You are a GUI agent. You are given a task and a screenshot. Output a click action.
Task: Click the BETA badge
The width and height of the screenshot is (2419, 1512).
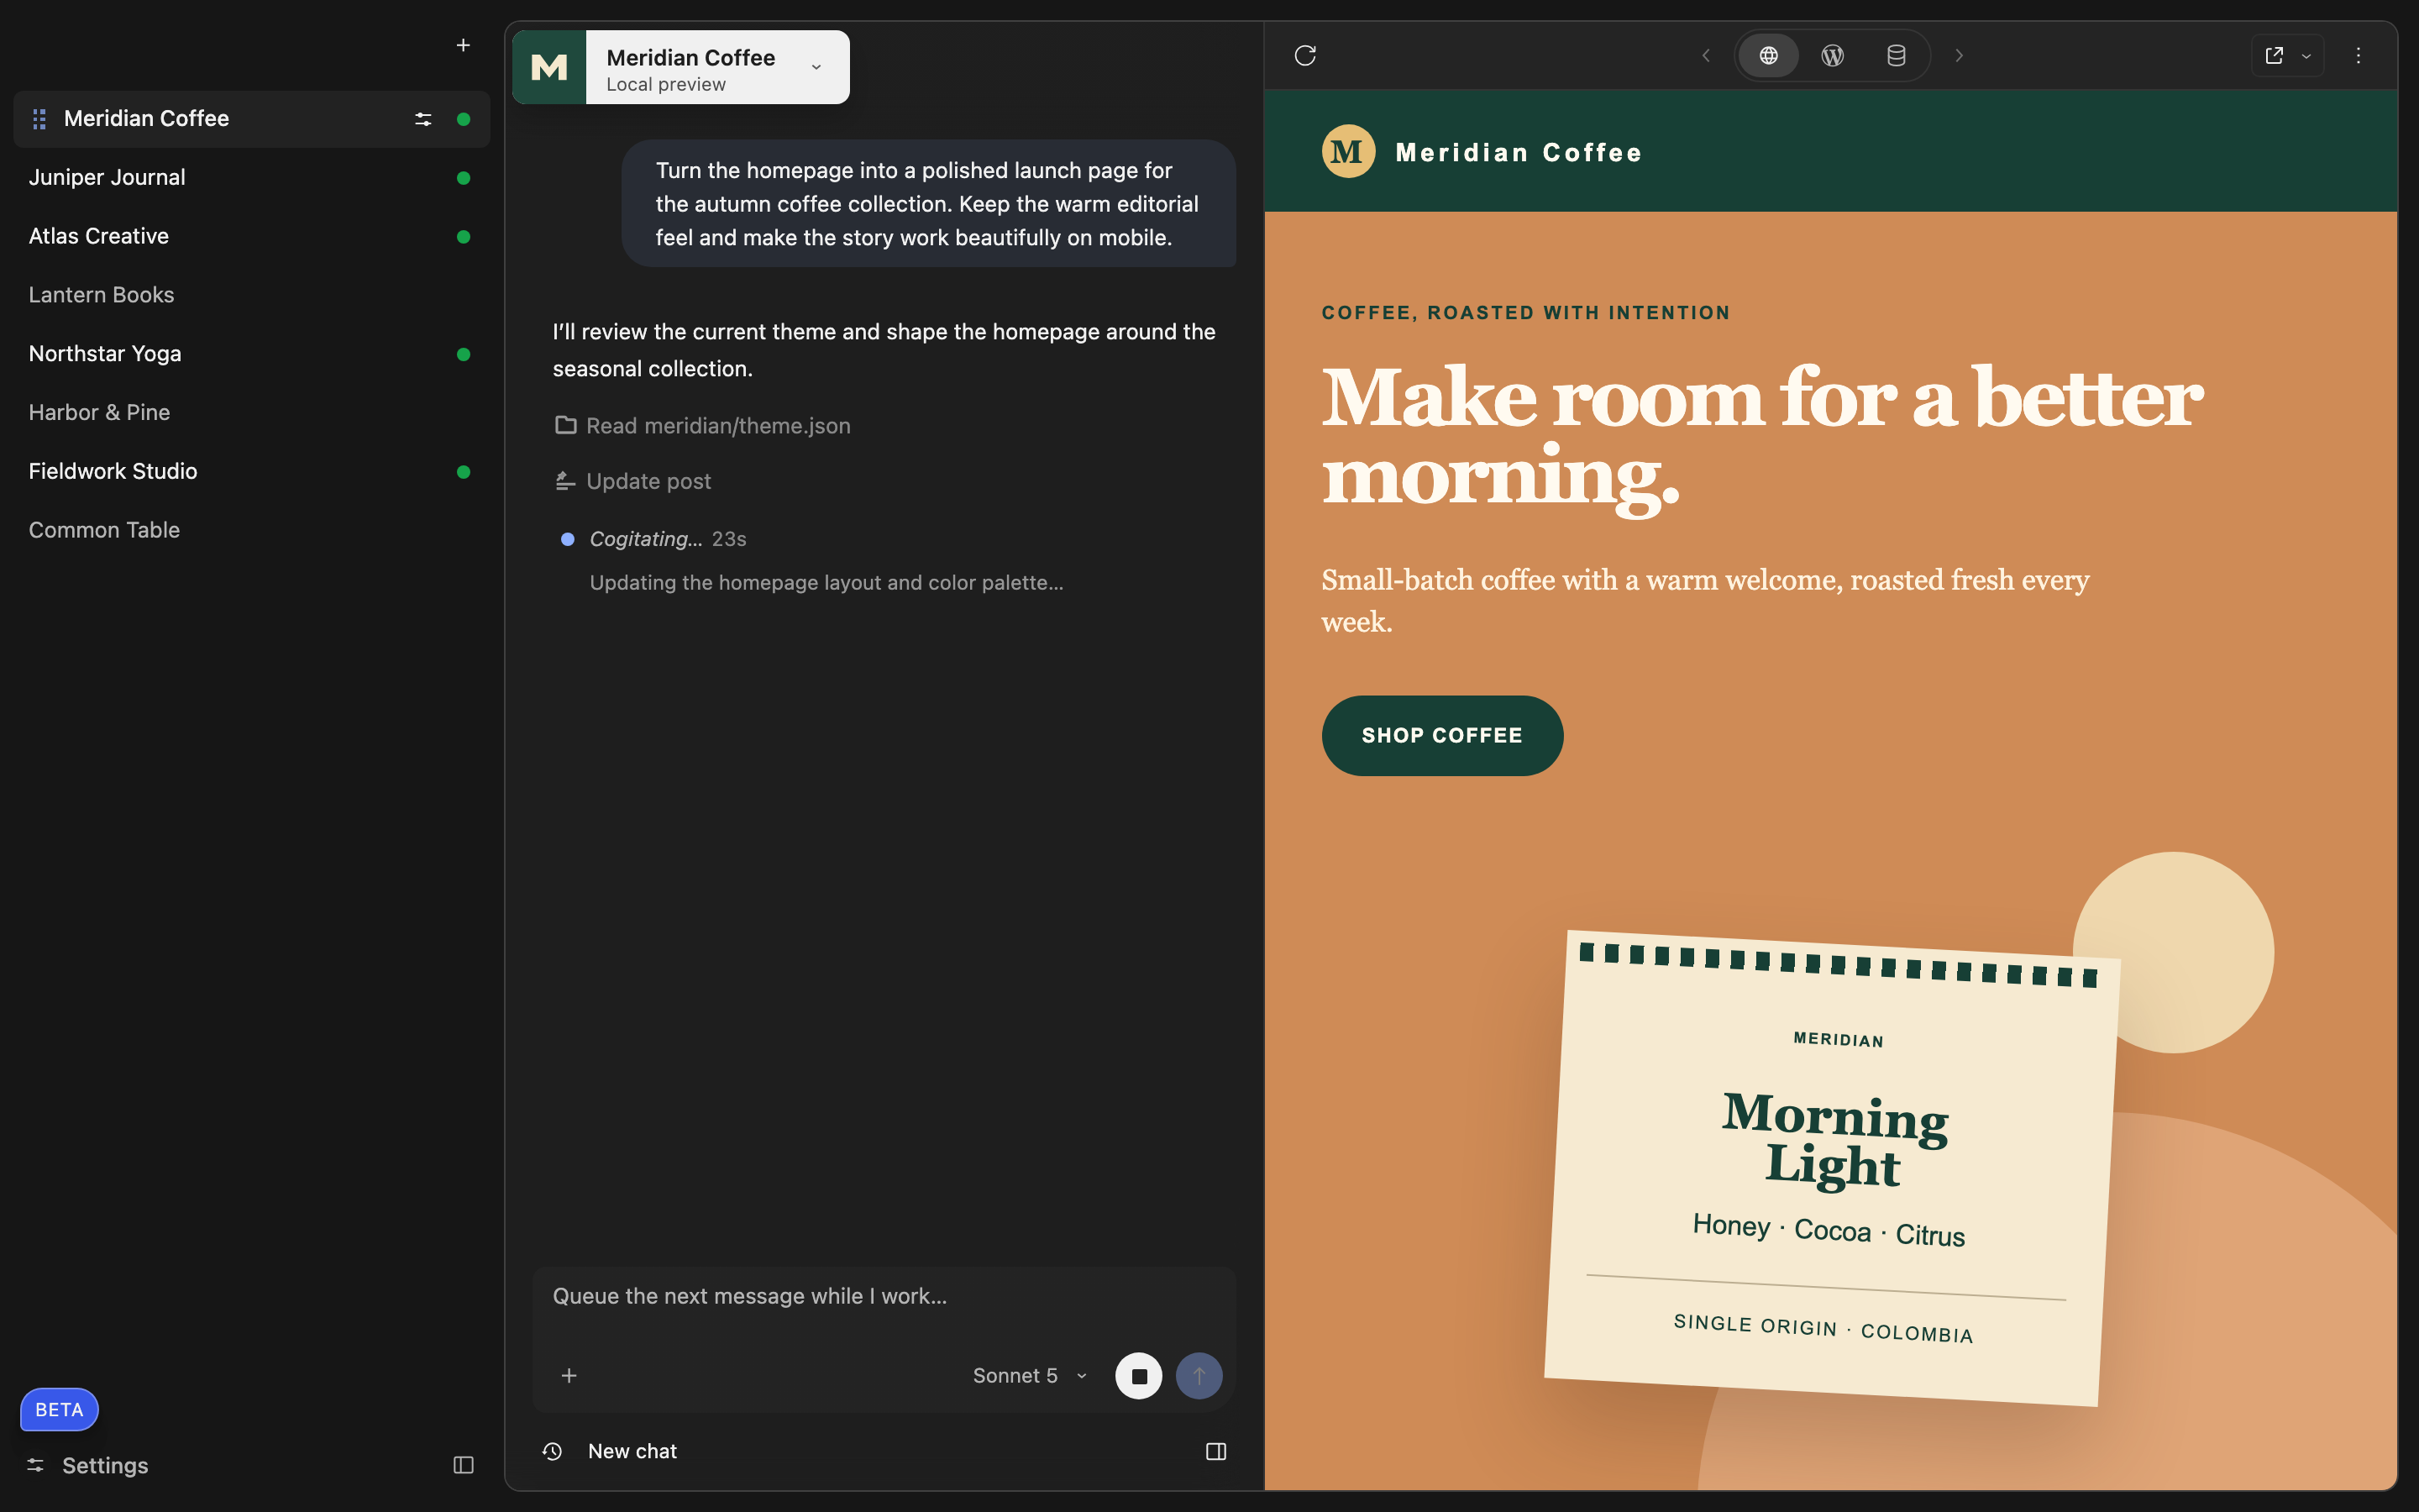[59, 1409]
